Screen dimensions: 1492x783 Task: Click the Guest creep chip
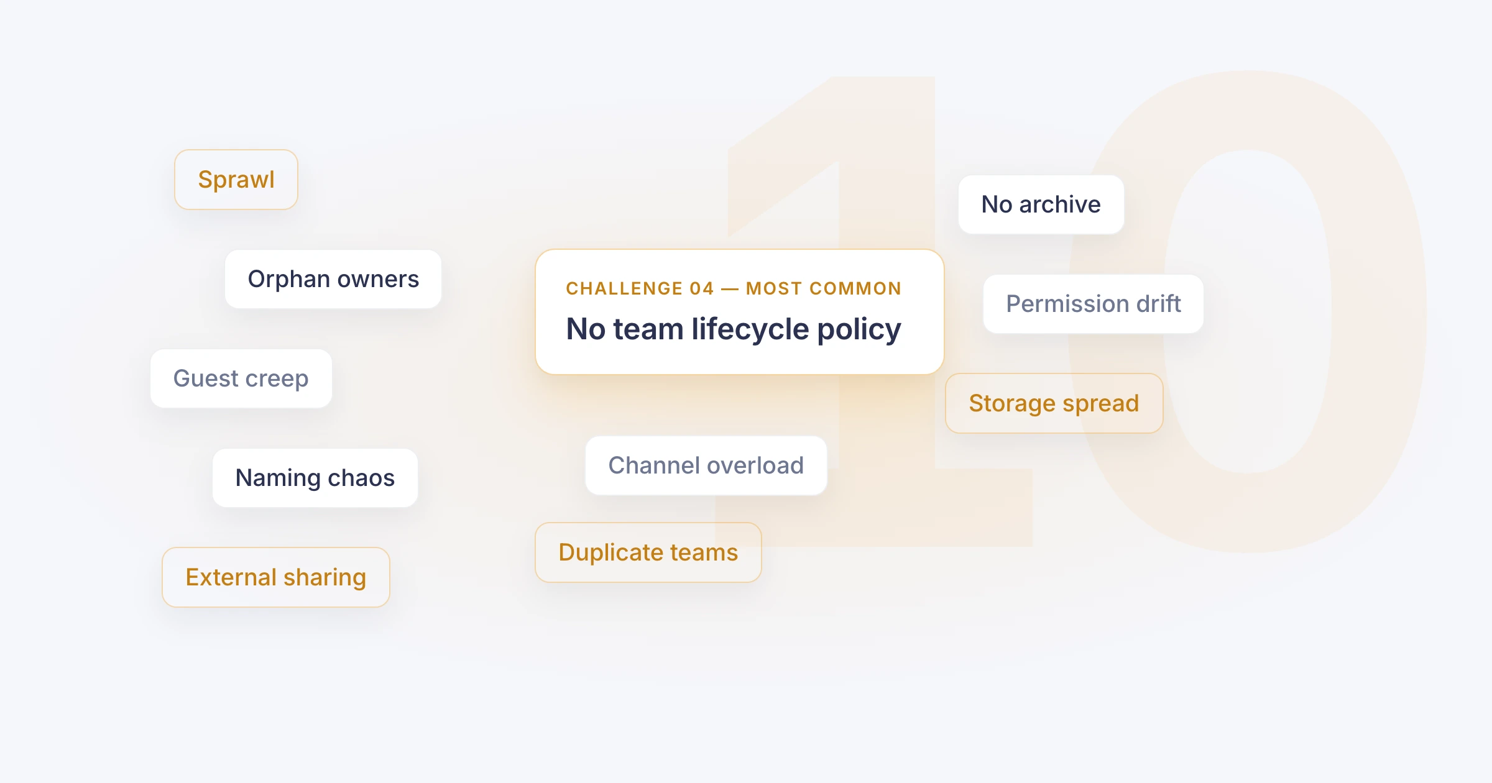pyautogui.click(x=241, y=378)
